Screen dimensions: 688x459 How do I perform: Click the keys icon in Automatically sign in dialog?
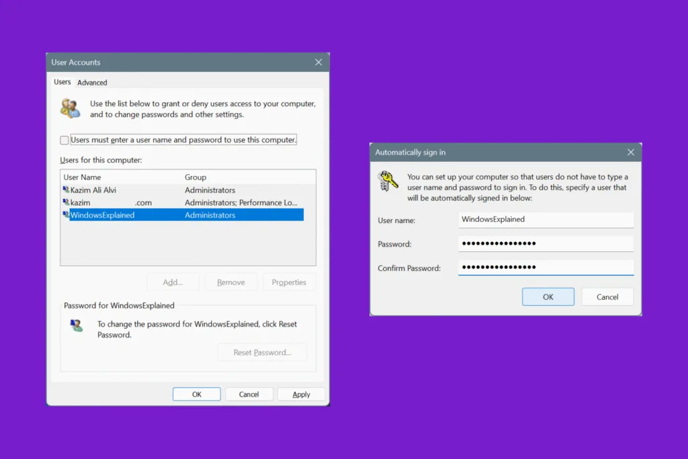[x=388, y=181]
